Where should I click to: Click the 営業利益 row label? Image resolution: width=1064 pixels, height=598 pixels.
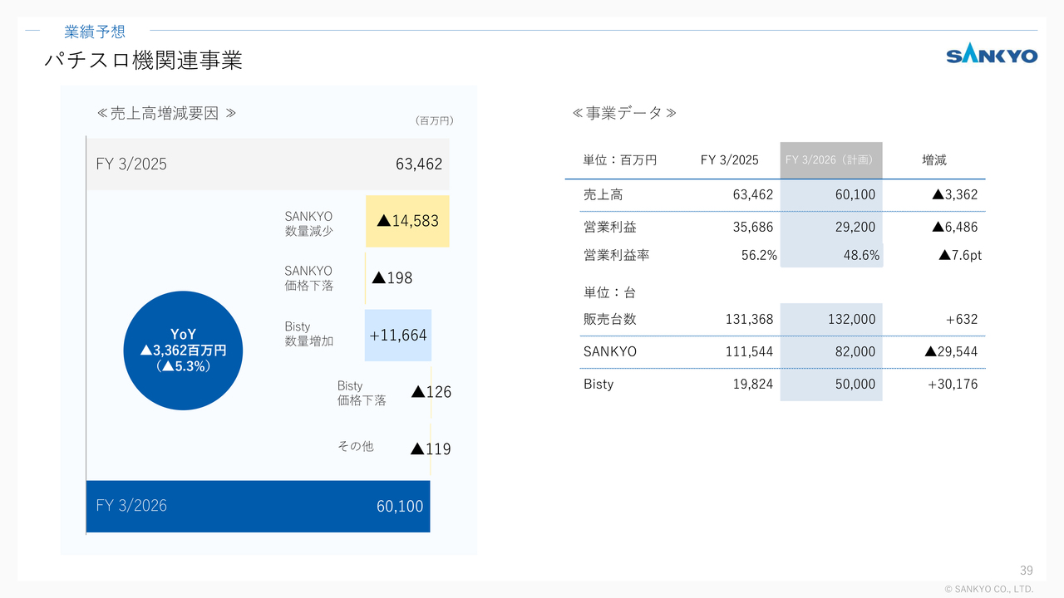[x=610, y=227]
